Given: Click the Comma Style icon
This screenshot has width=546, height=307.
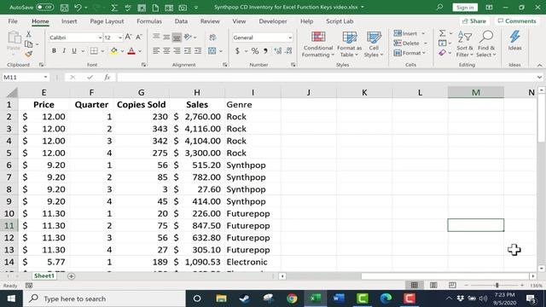Looking at the screenshot, I should [265, 51].
